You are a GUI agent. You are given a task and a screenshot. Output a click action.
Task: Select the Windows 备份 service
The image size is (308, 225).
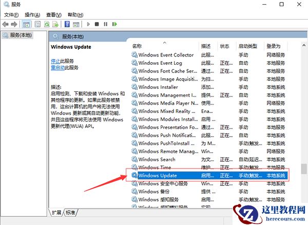pos(209,192)
